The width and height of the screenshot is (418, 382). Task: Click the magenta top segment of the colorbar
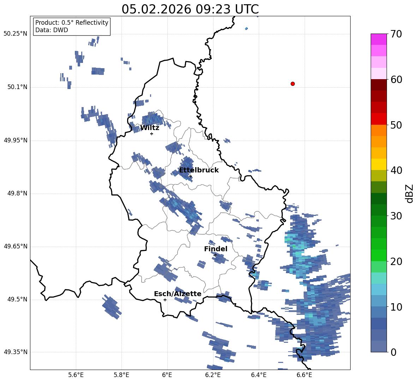tap(378, 39)
